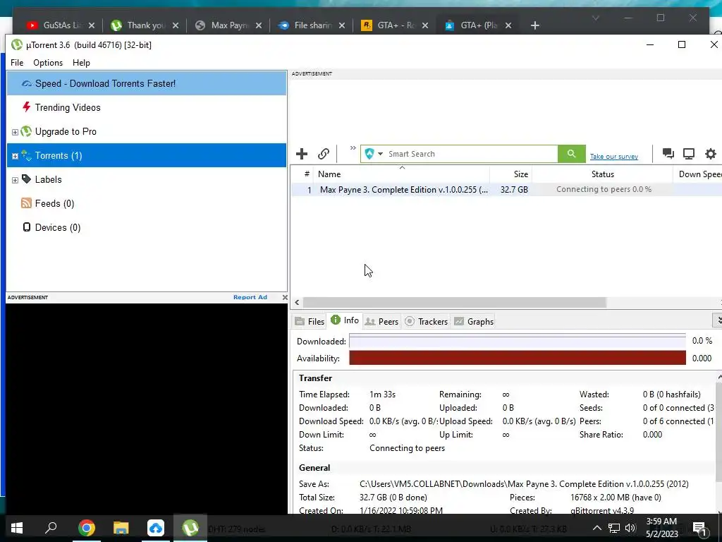
Task: Click in the Smart Search input field
Action: pos(472,154)
